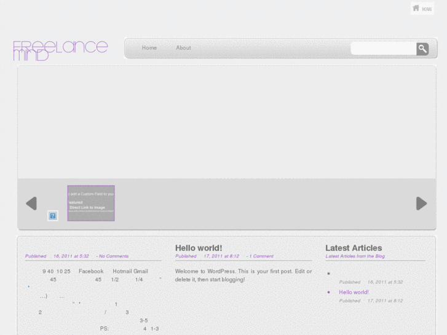Open the About menu item
This screenshot has height=335, width=447.
pyautogui.click(x=183, y=48)
